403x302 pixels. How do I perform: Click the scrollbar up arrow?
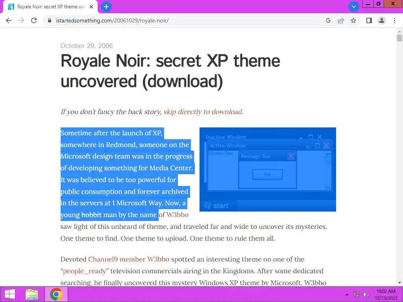coord(399,31)
